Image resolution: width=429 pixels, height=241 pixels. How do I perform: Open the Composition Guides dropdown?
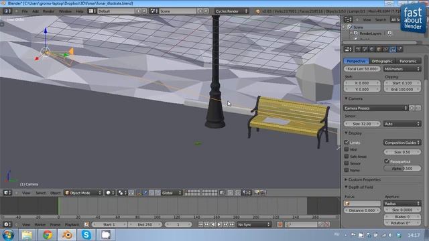click(402, 143)
